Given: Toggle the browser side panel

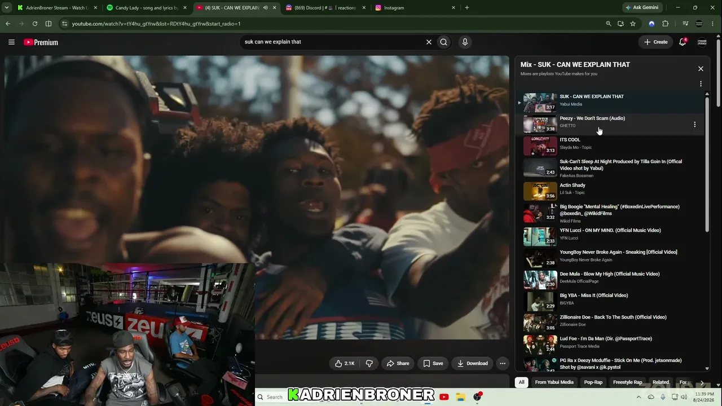Looking at the screenshot, I should [49, 24].
